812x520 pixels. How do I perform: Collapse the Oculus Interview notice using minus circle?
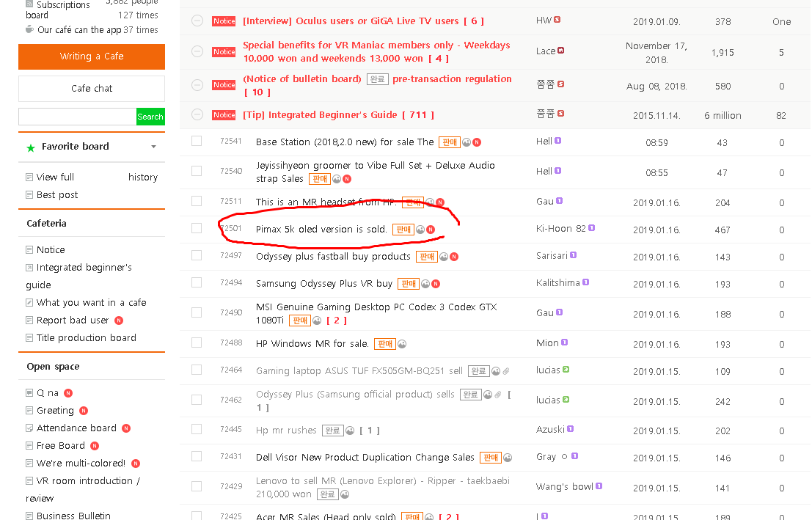197,21
